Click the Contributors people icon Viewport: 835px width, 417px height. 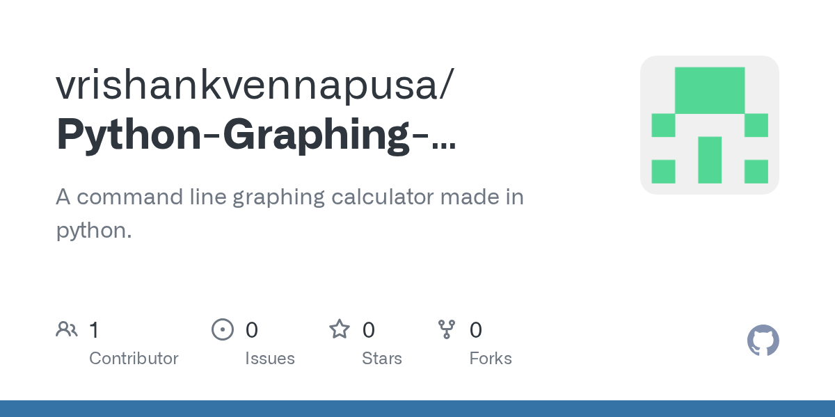(67, 329)
